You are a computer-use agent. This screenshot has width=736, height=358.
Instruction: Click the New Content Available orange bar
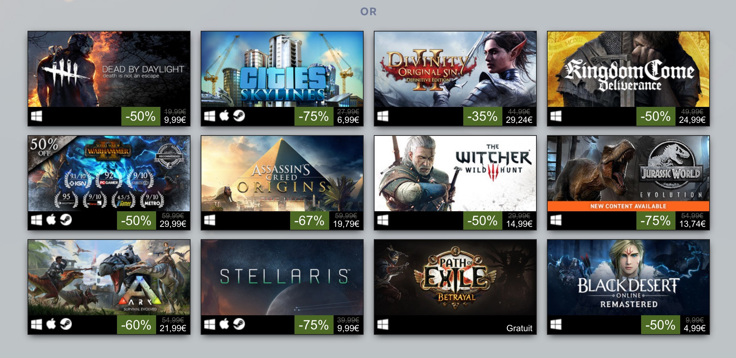628,206
